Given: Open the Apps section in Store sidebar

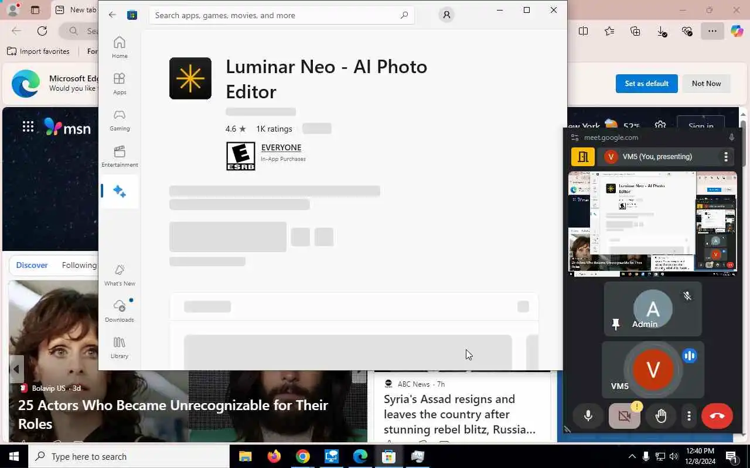Looking at the screenshot, I should [120, 84].
